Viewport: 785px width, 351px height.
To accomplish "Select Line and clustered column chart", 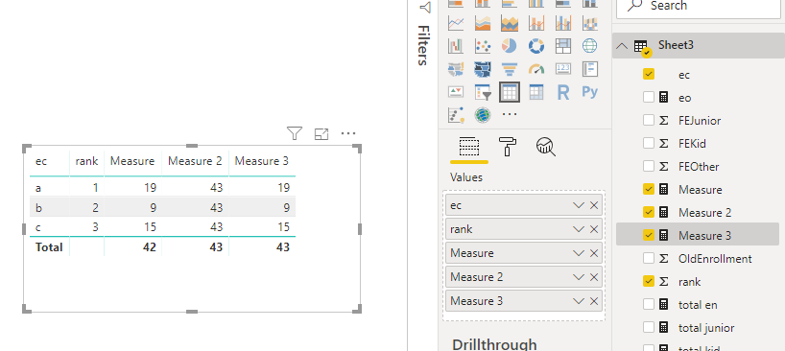I will 563,23.
